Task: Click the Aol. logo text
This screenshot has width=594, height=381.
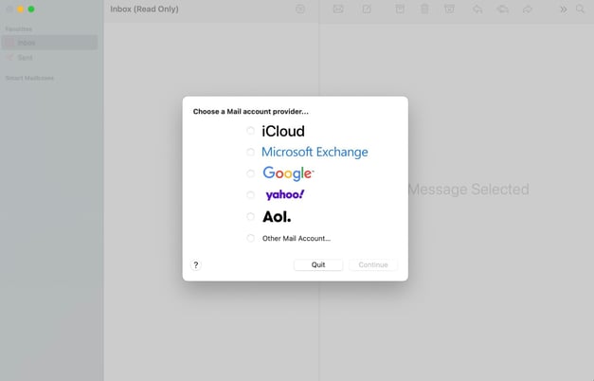Action: point(277,217)
